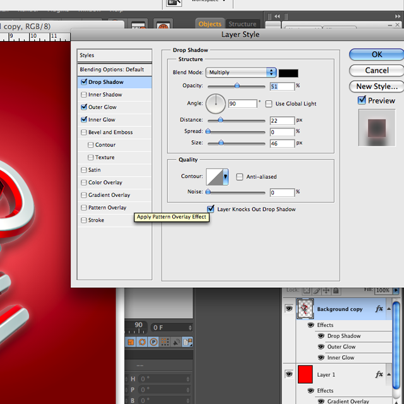
Task: Click the Cancel button
Action: (377, 70)
